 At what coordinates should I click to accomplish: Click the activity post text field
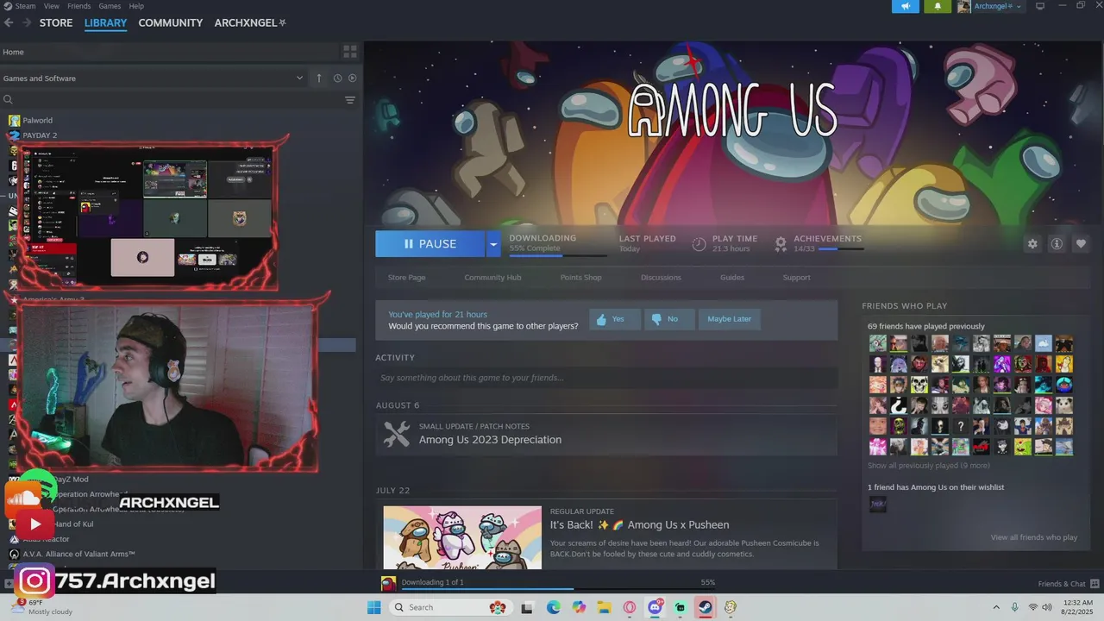[x=606, y=378]
